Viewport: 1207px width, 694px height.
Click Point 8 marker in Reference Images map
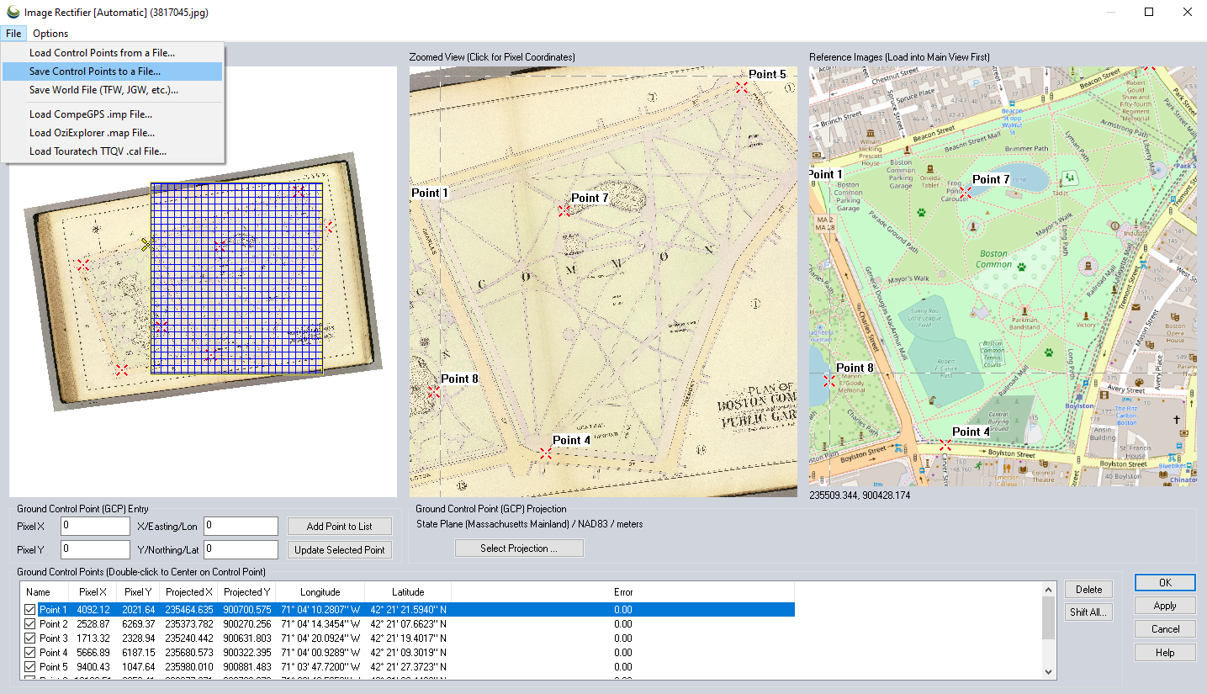[828, 380]
